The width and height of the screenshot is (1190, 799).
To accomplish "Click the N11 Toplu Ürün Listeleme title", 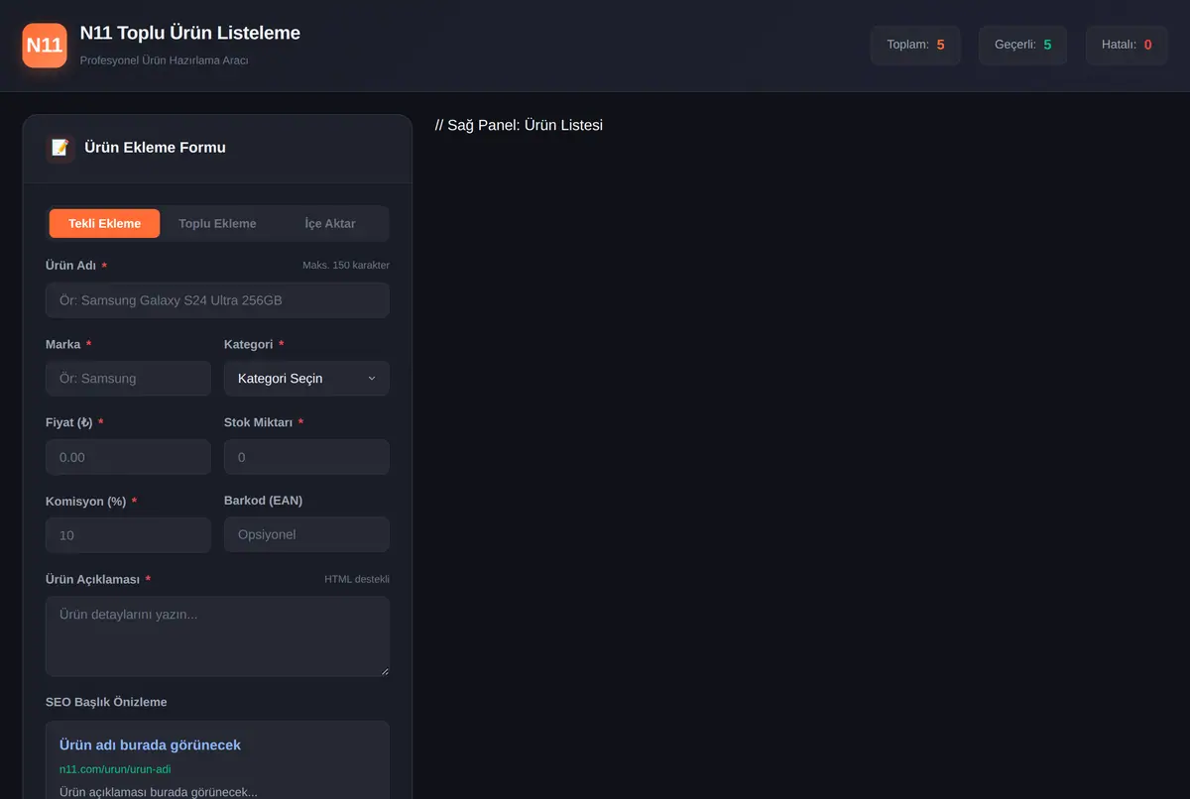I will 190,33.
